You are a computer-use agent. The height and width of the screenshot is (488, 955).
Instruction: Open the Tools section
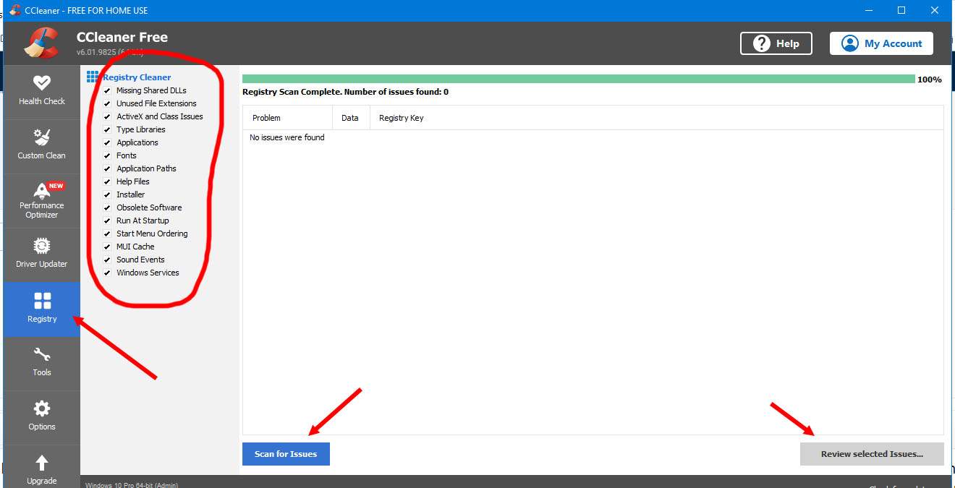pyautogui.click(x=41, y=363)
